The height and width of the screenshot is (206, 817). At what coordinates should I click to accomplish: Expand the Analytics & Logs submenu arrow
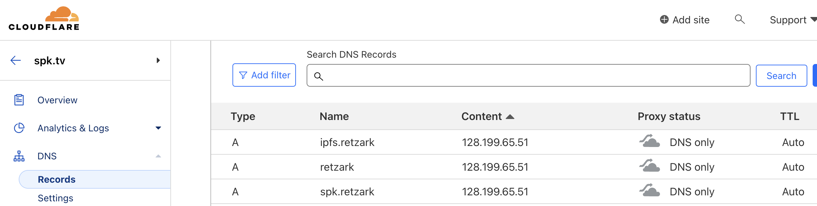pyautogui.click(x=158, y=128)
